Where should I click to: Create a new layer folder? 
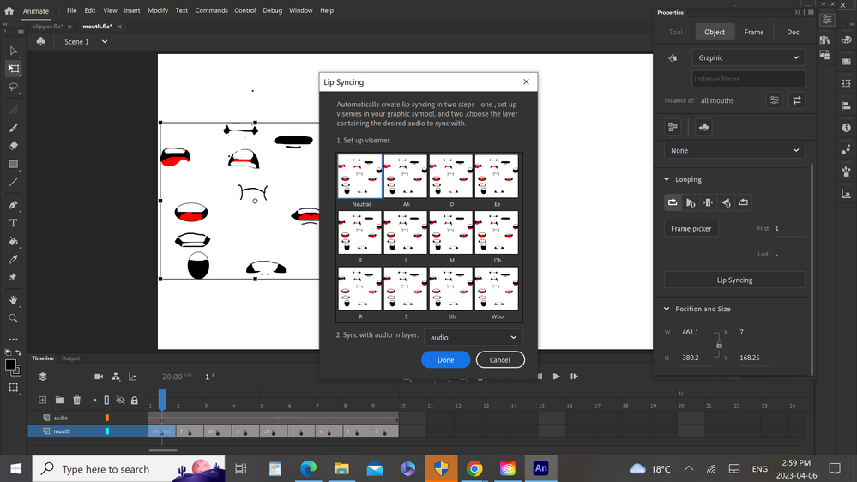coord(59,400)
